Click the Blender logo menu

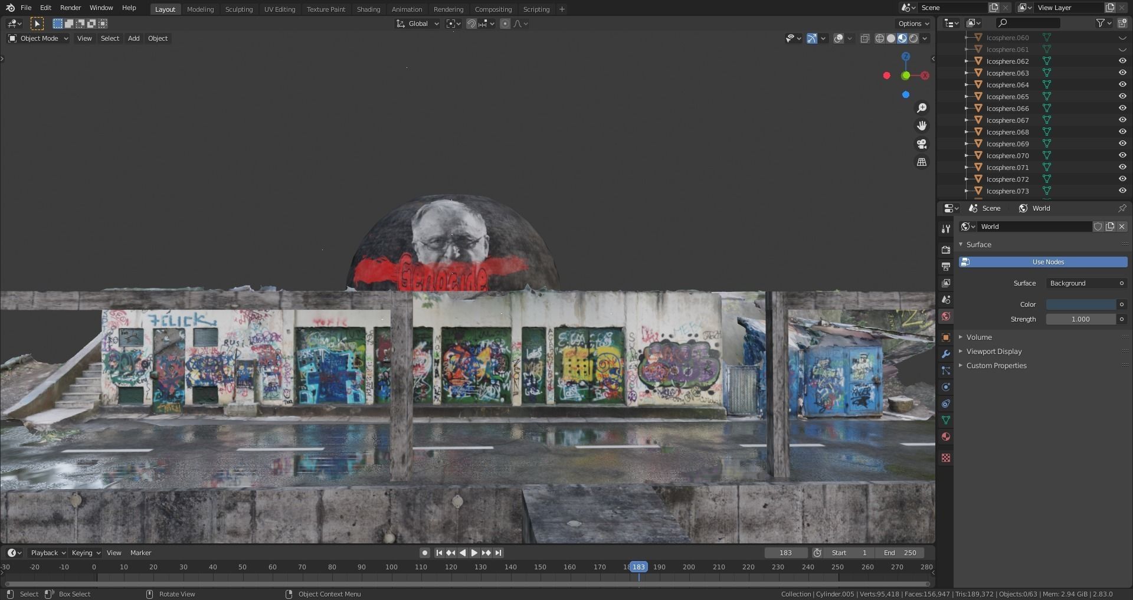(x=10, y=8)
